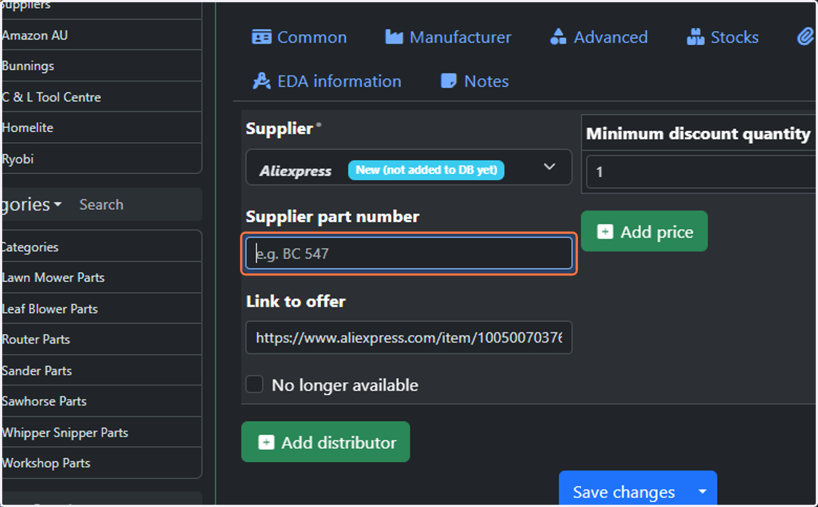Click the Categories root entry in list
Viewport: 818px width, 507px height.
101,247
